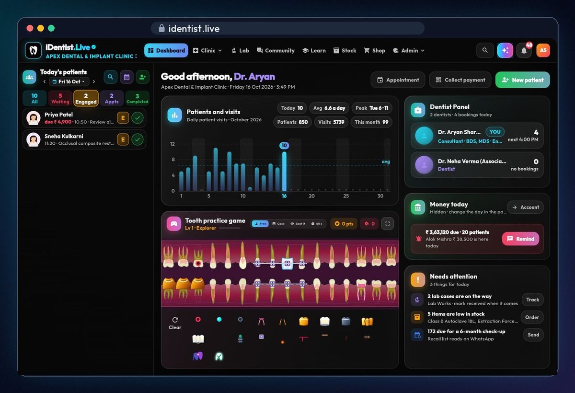Go to the Stock section
575x393 pixels.
[x=345, y=50]
